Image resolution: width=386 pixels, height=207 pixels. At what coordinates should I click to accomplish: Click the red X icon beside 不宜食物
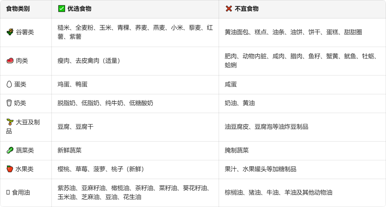click(229, 9)
